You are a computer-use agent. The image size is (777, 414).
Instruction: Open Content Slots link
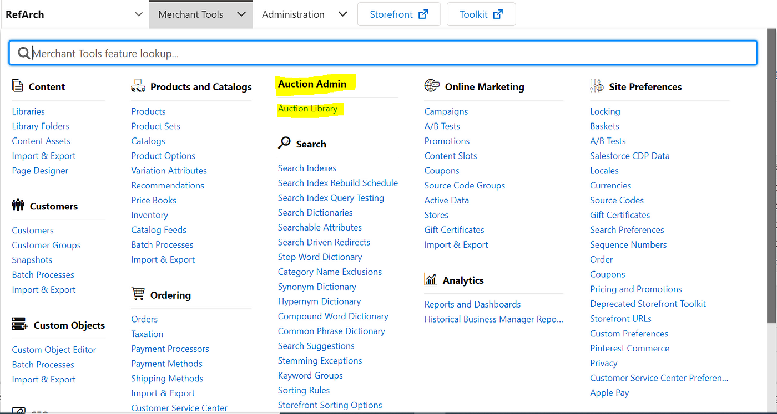click(451, 156)
